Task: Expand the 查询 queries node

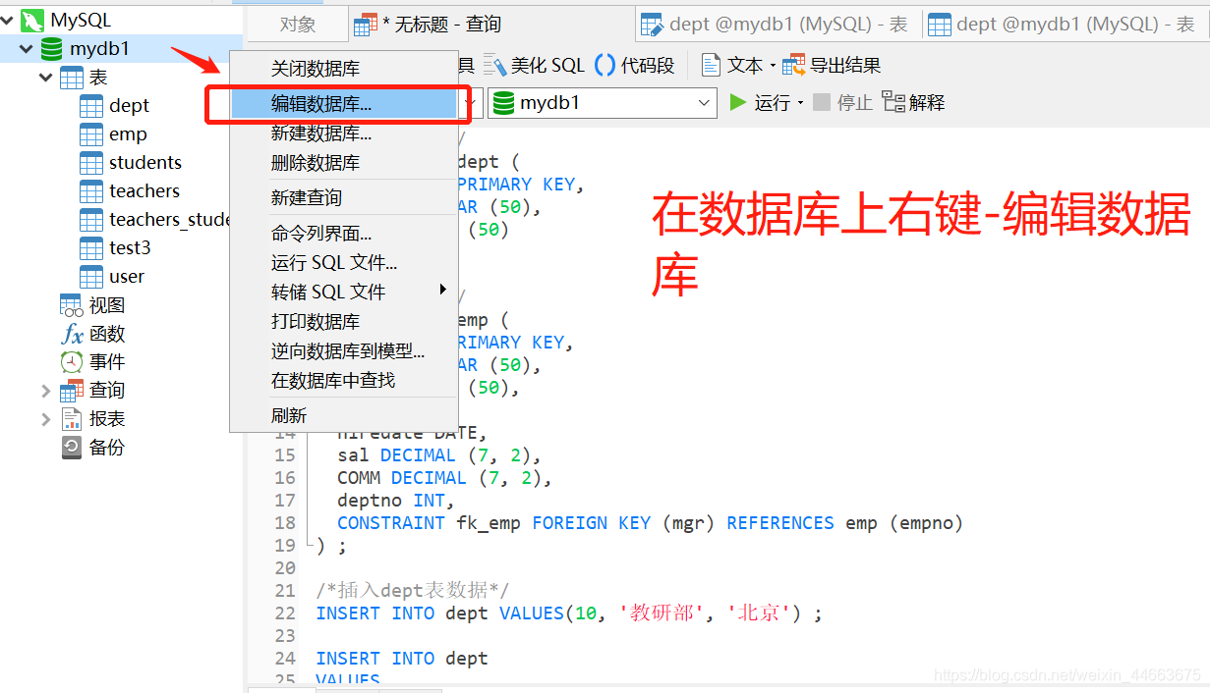Action: [x=46, y=391]
